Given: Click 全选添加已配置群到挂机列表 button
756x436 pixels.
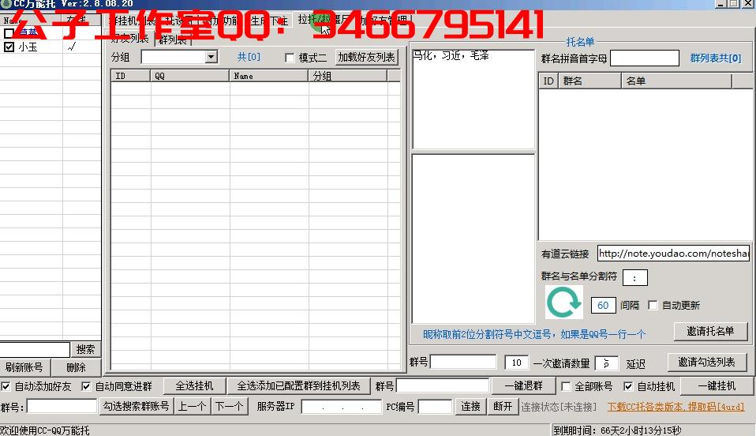Looking at the screenshot, I should (x=298, y=385).
